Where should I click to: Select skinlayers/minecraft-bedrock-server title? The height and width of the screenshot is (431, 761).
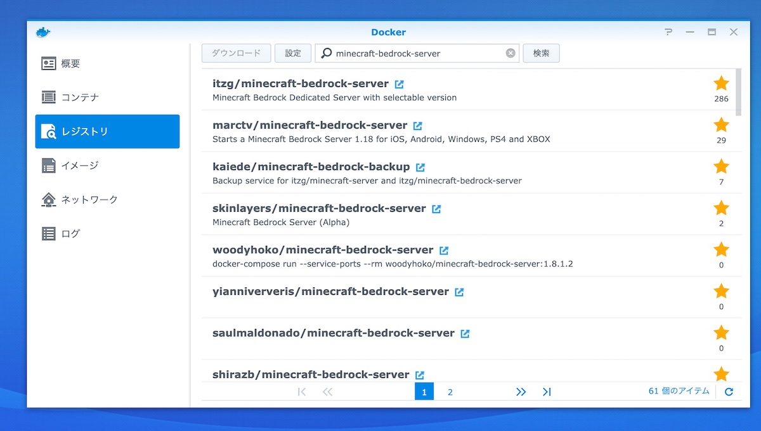(319, 208)
